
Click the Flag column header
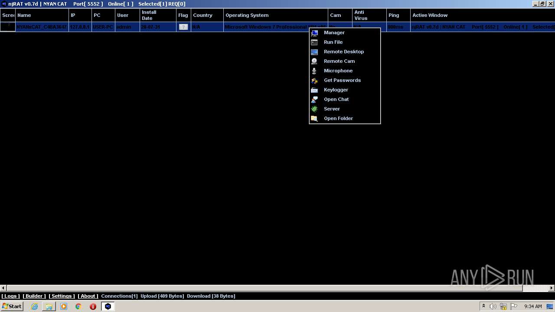183,15
